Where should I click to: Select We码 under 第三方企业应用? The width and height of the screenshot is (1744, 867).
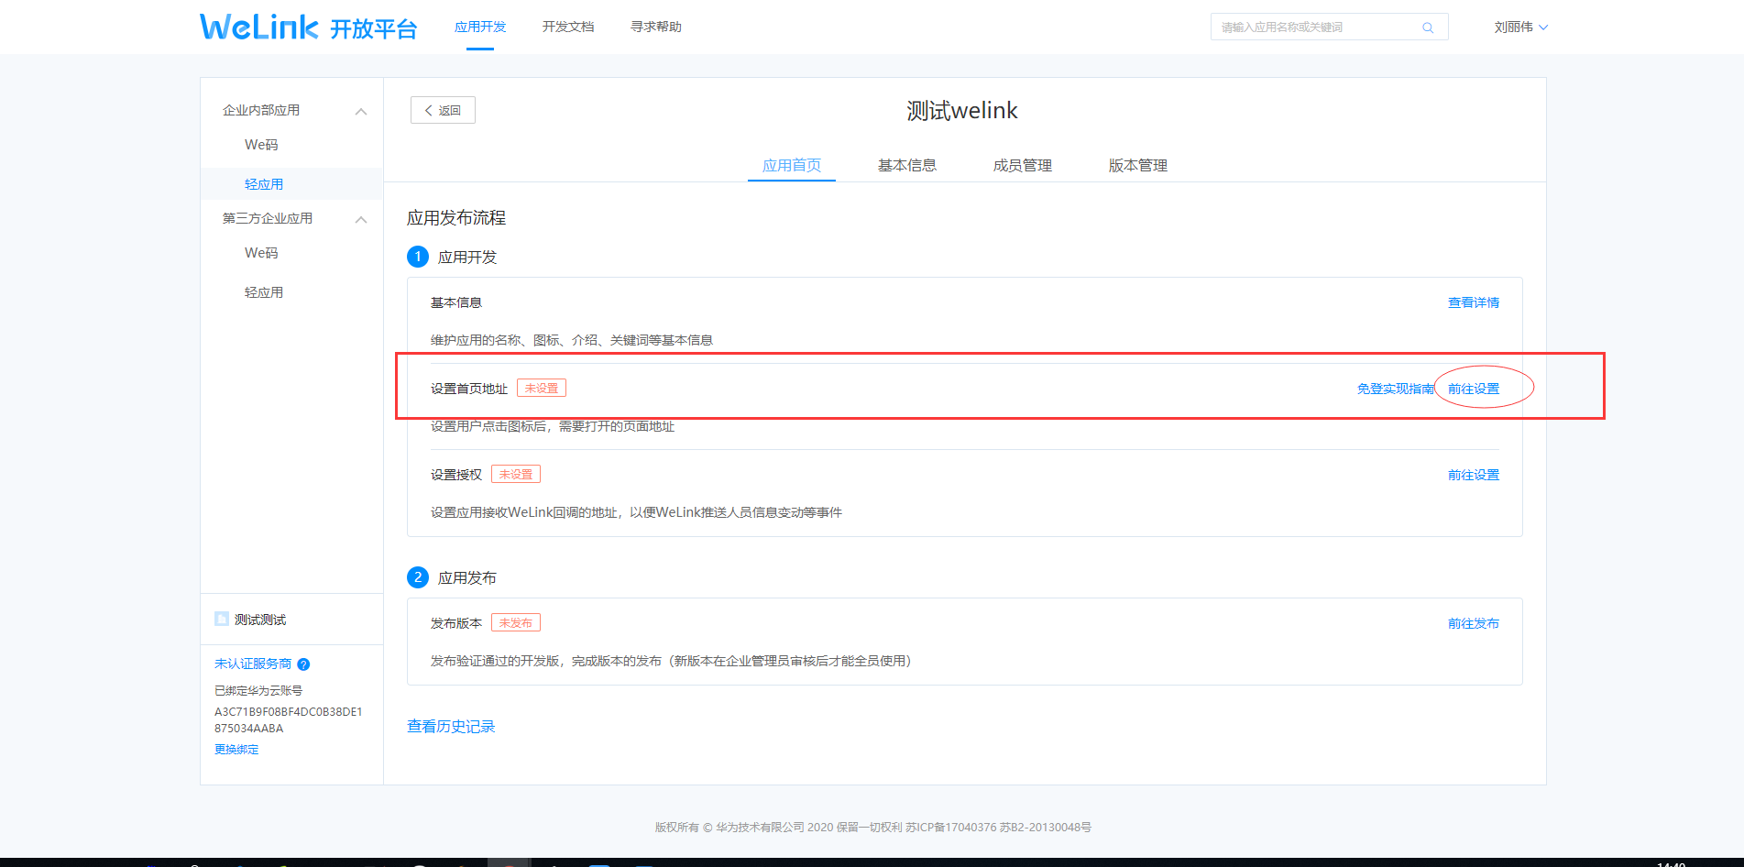tap(261, 253)
